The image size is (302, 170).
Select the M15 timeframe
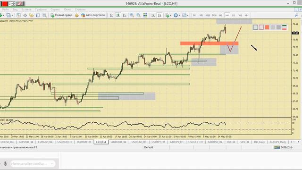(208, 15)
